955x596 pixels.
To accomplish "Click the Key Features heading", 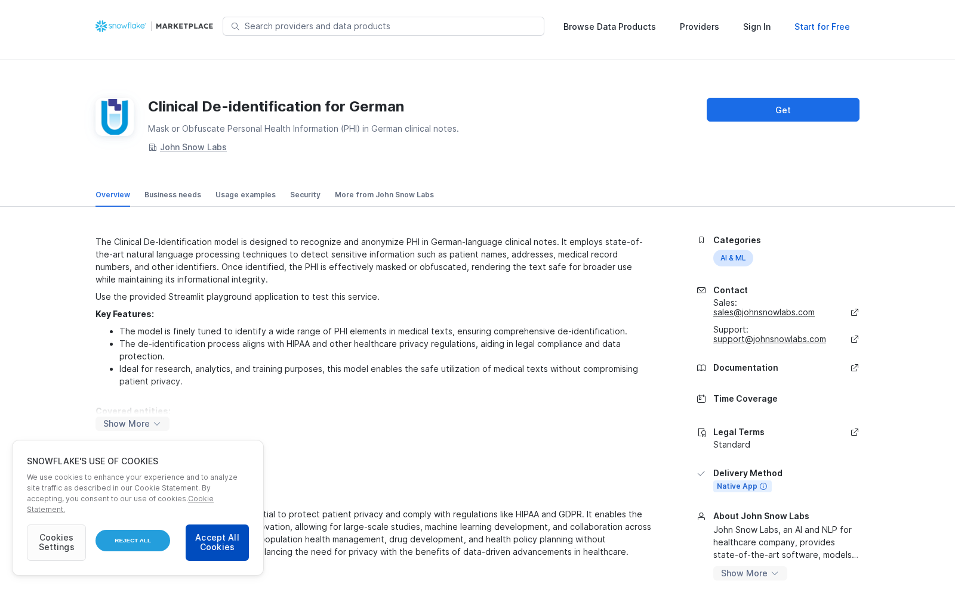I will point(125,314).
